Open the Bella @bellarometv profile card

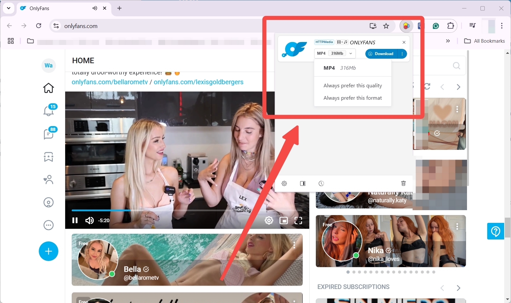[x=187, y=260]
